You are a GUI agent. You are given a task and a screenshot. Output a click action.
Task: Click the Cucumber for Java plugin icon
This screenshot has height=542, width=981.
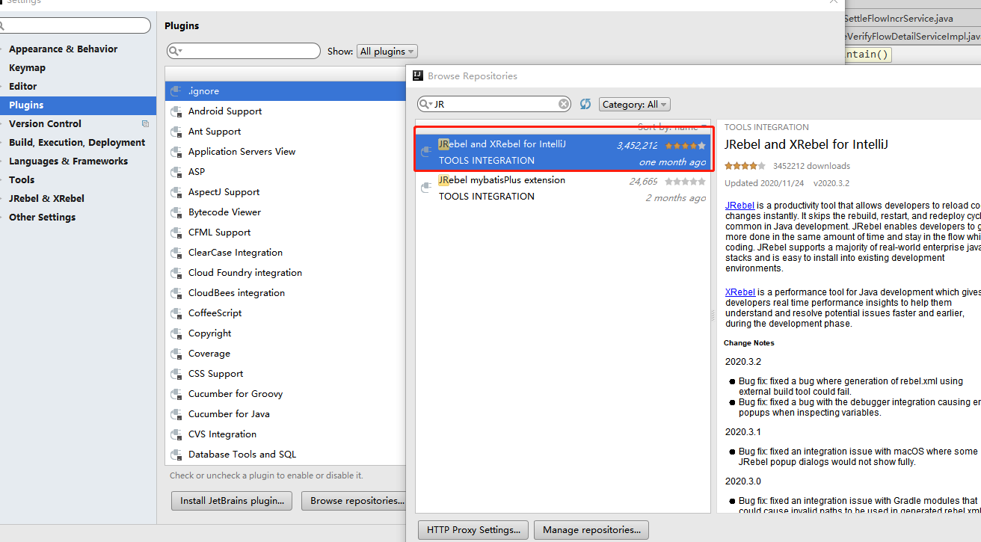176,414
